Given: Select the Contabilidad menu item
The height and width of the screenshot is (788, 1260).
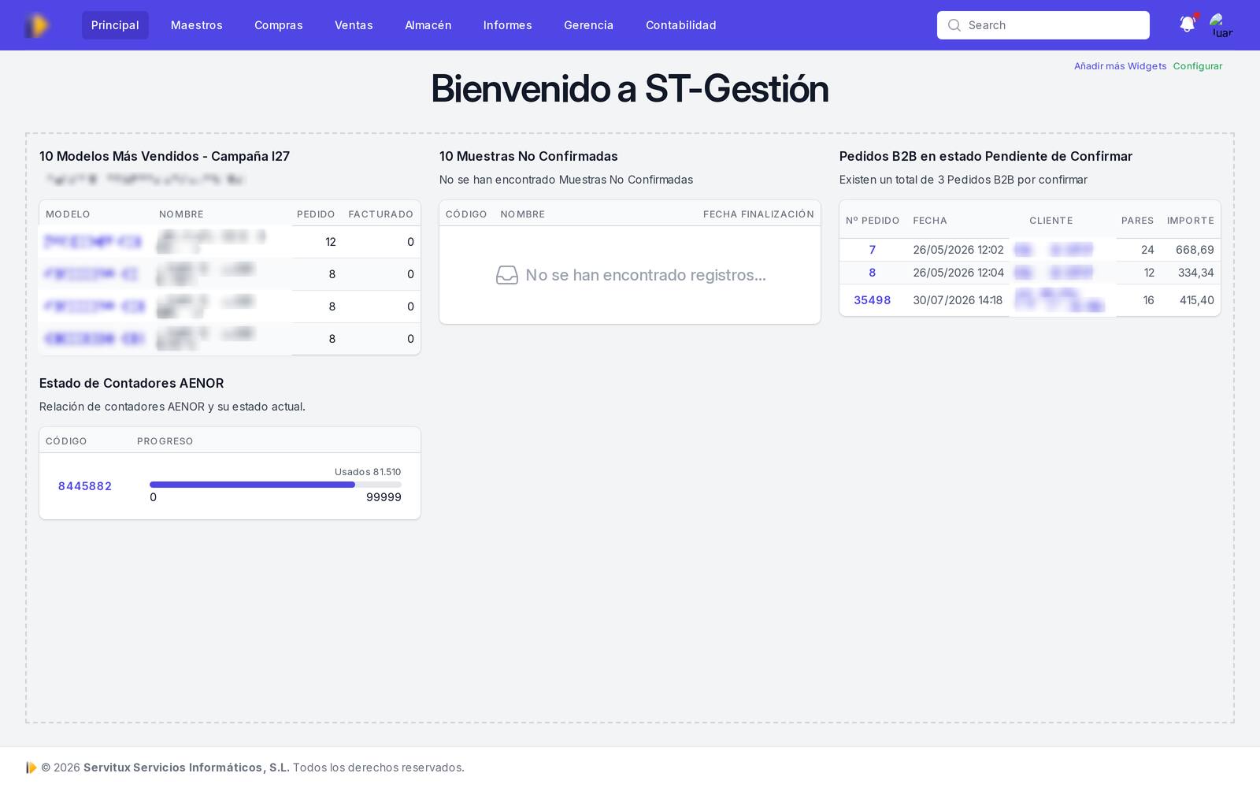Looking at the screenshot, I should click(x=681, y=25).
